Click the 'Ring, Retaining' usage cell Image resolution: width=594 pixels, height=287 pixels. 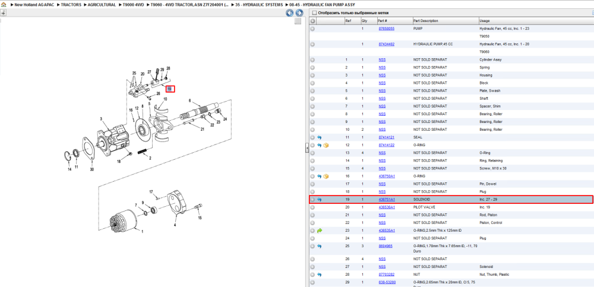(x=491, y=161)
